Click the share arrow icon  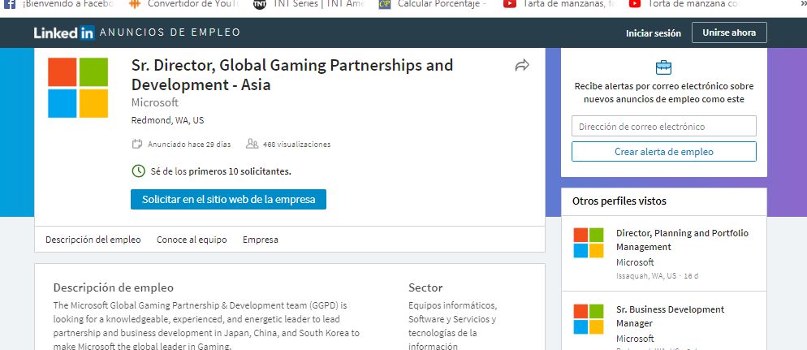(x=522, y=66)
